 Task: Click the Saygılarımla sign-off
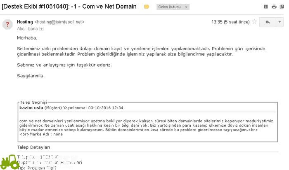point(31,76)
